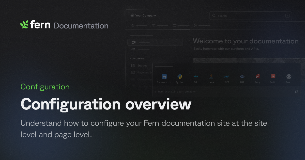305x160 pixels.
Task: Choose the Java coffee cup icon
Action: click(x=211, y=76)
